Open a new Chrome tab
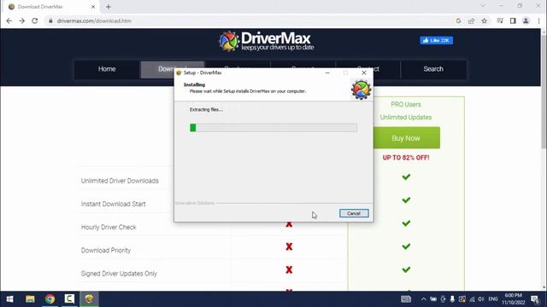The width and height of the screenshot is (547, 307). click(x=109, y=7)
